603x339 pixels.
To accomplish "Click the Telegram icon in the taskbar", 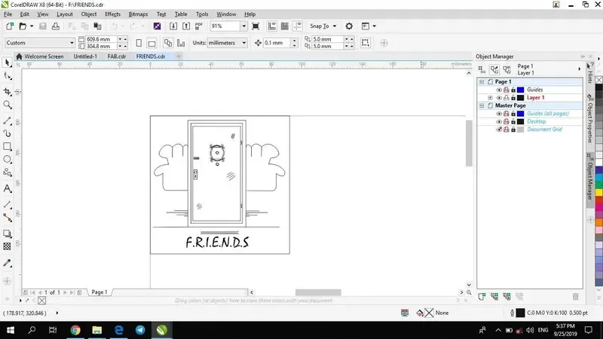I will [140, 330].
